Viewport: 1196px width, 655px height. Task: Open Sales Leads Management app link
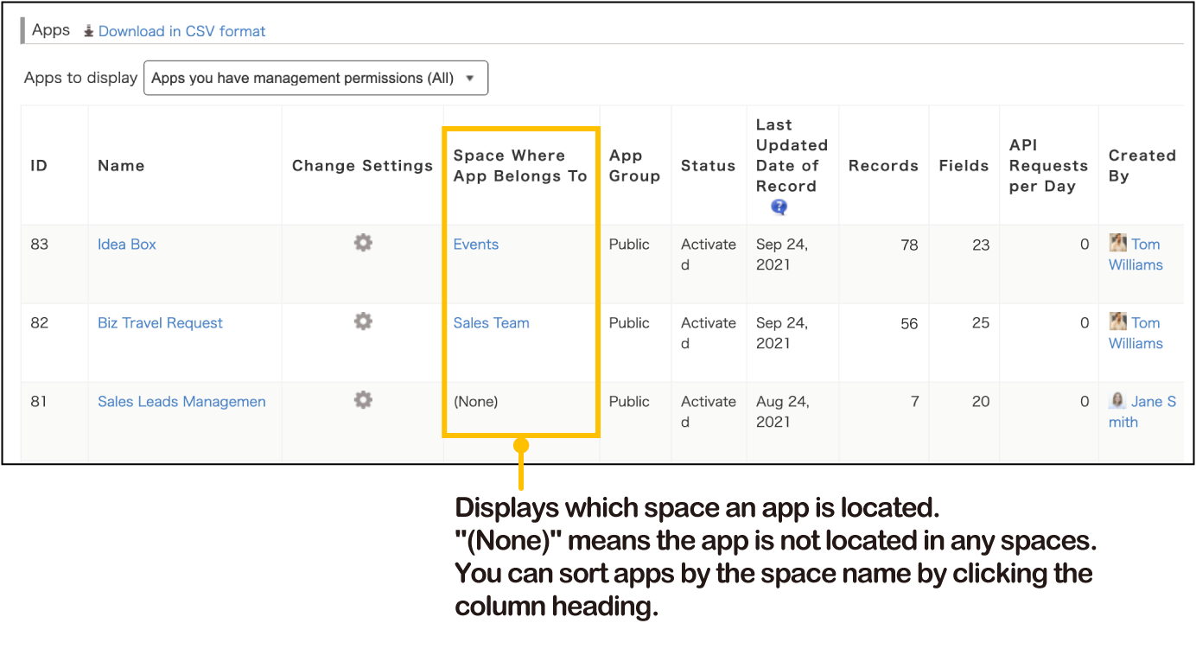click(x=181, y=402)
